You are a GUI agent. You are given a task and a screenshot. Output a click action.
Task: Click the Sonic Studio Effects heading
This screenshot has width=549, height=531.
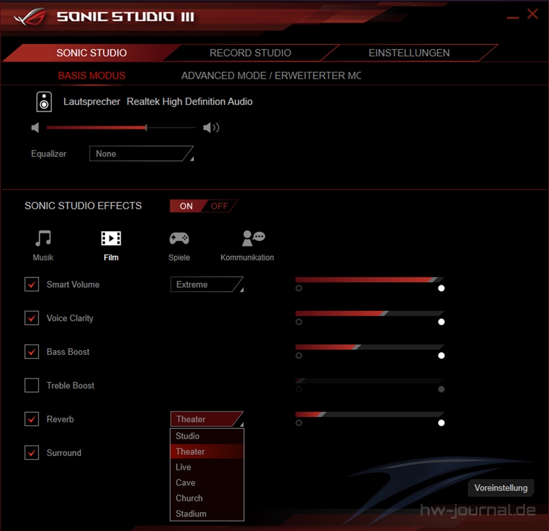click(x=83, y=205)
